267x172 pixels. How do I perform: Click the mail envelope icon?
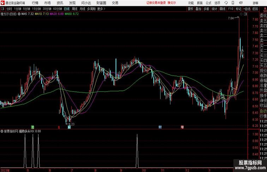241,3
